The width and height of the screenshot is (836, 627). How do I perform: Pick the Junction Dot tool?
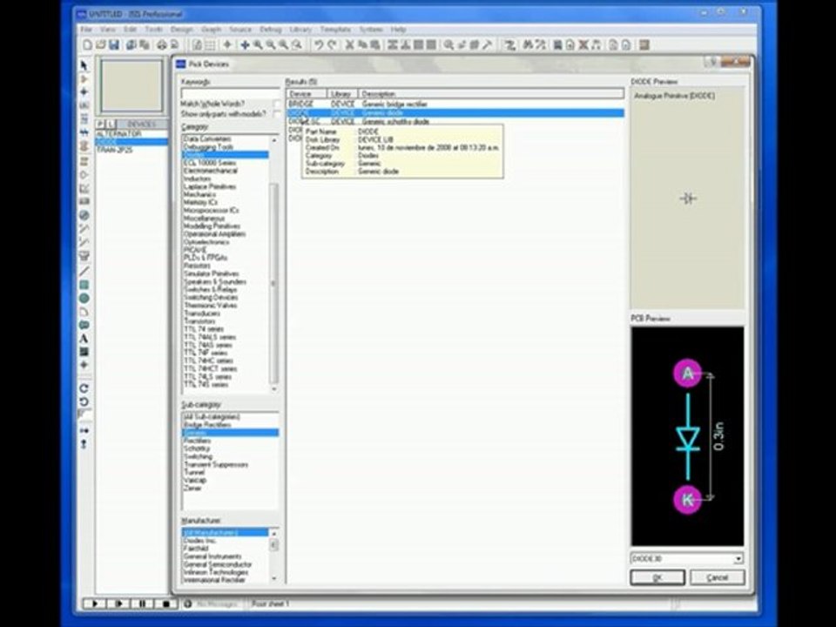click(84, 91)
